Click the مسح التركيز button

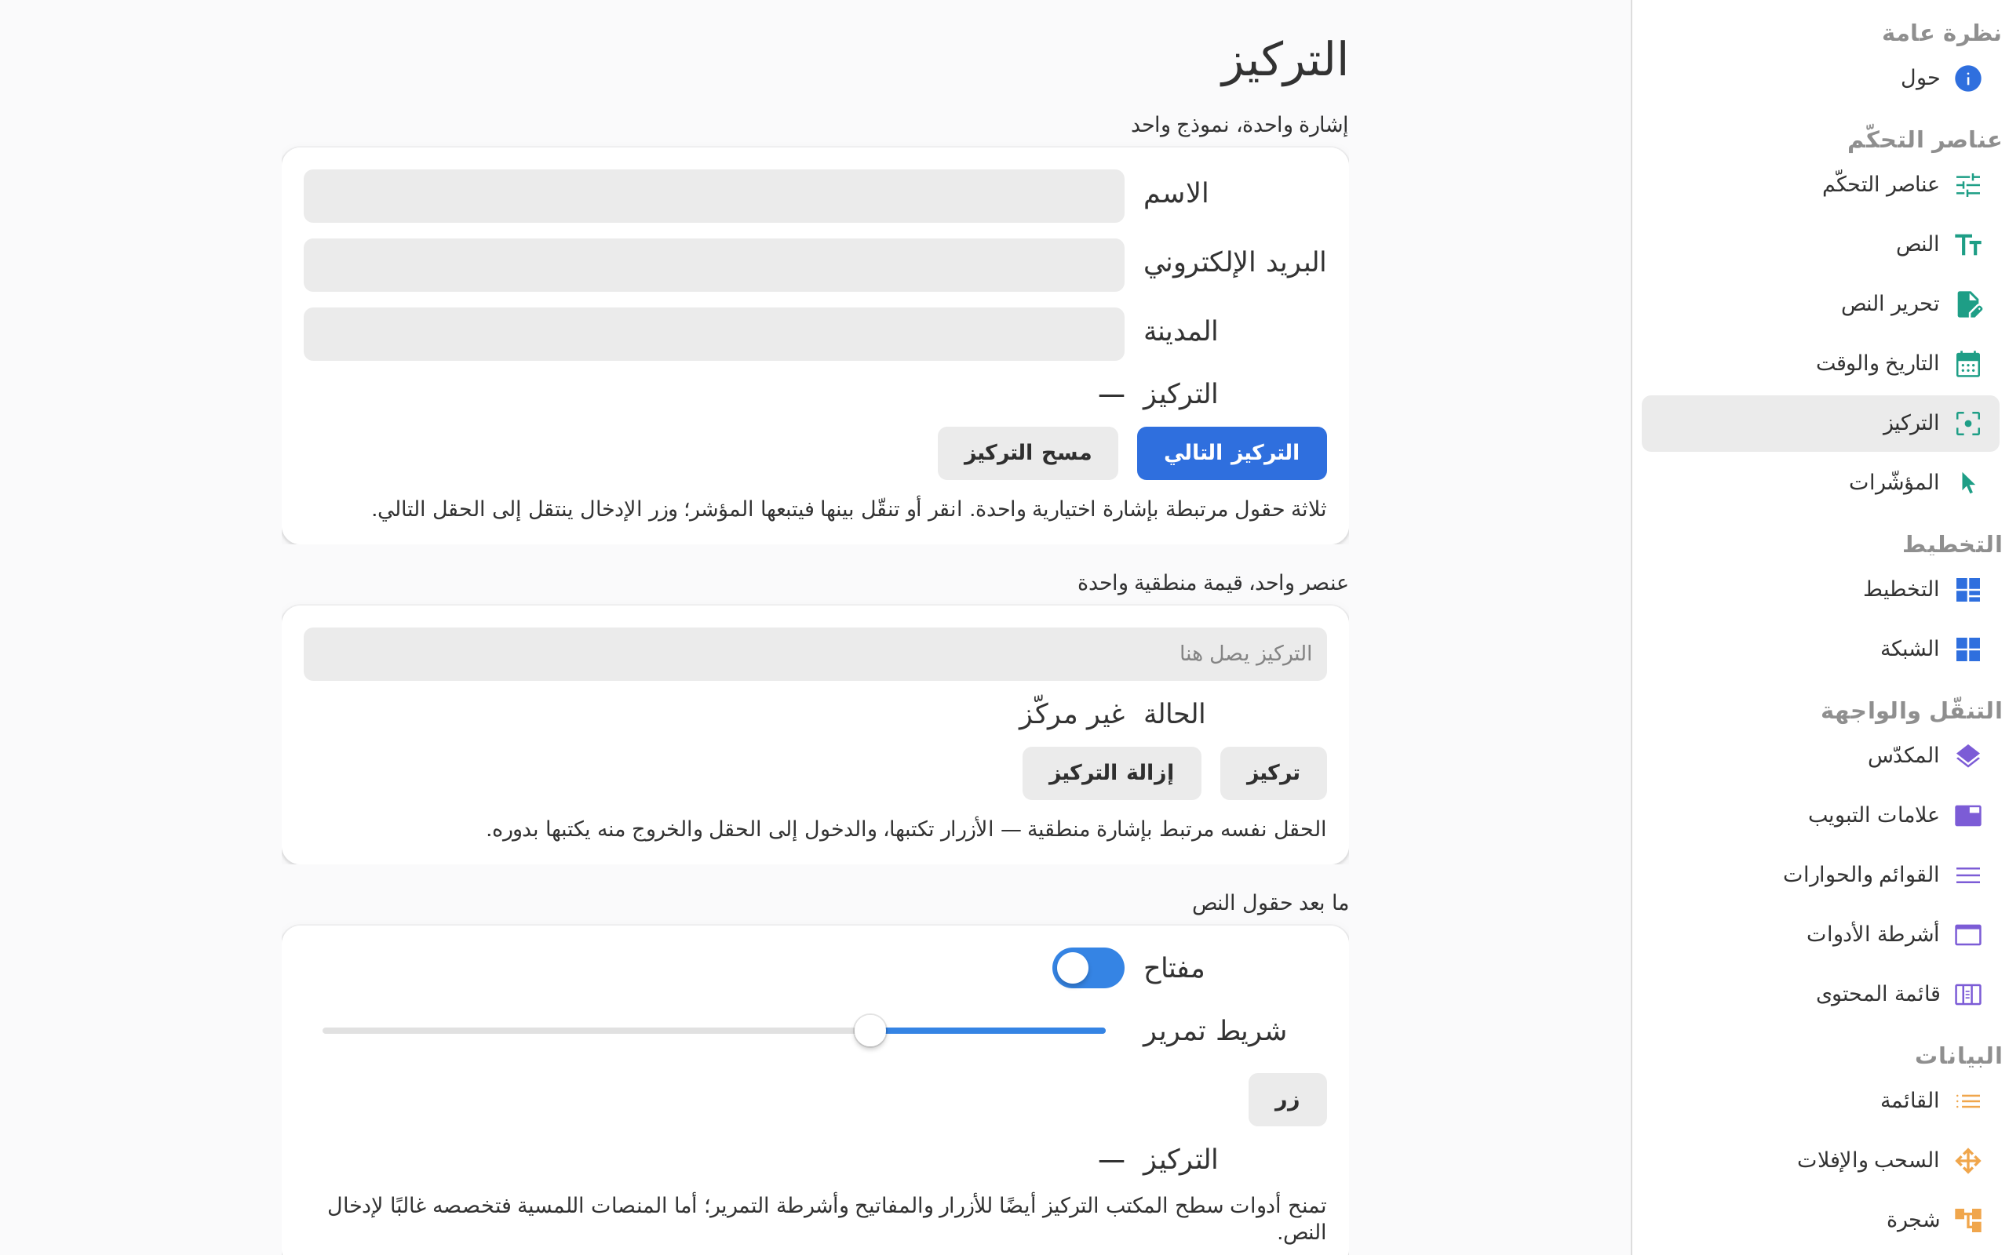click(1028, 453)
